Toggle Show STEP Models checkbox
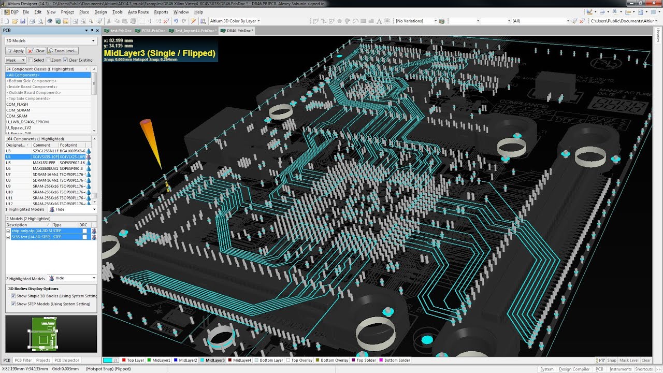 pos(13,304)
